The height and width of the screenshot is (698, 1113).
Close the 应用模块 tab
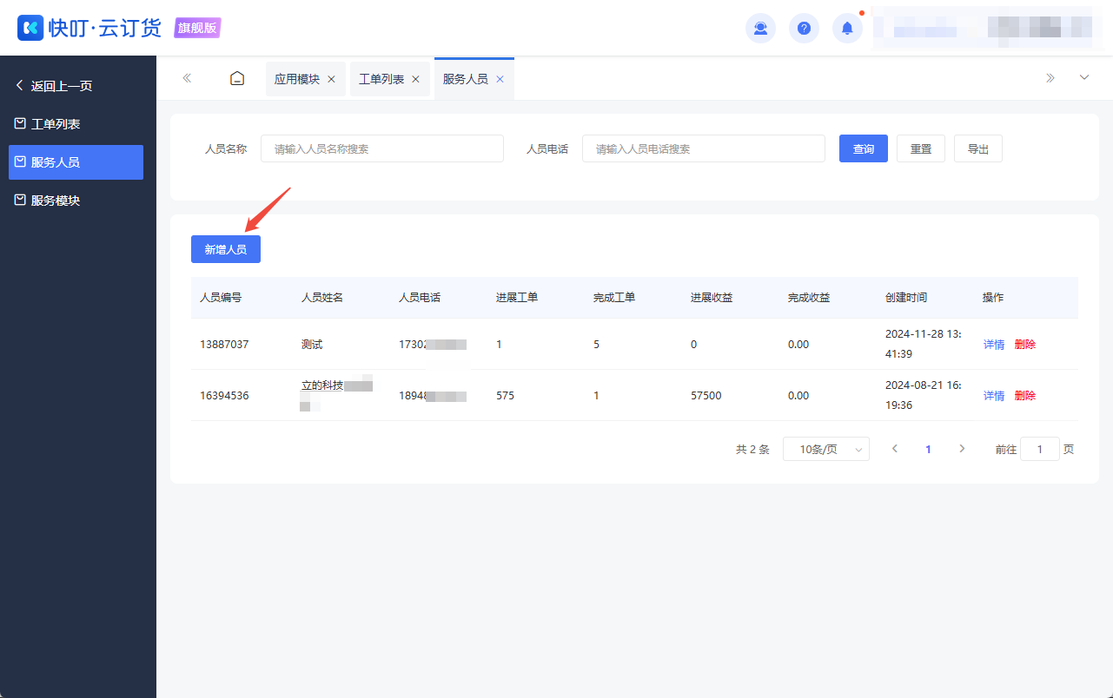(331, 79)
